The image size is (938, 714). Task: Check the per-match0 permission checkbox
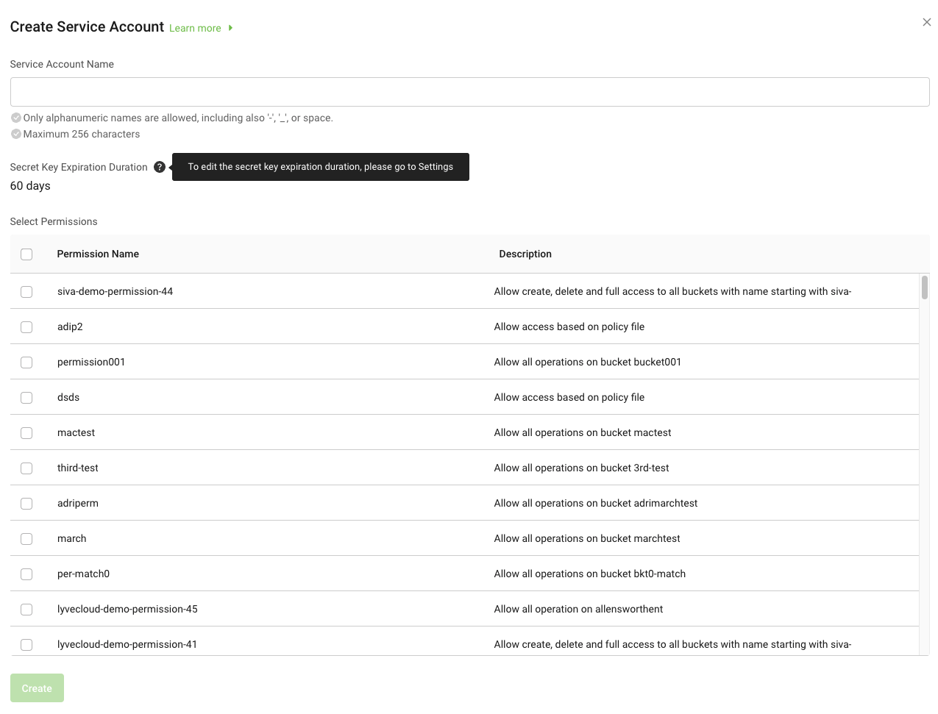coord(26,574)
